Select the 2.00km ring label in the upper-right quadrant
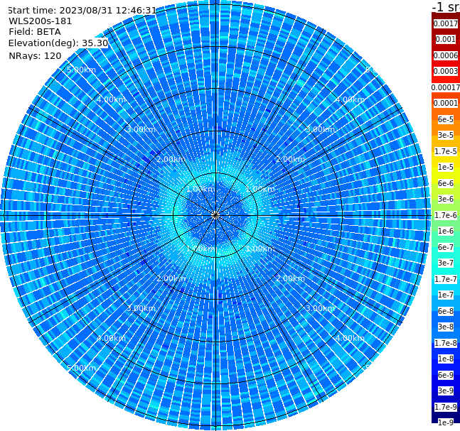The height and width of the screenshot is (431, 460). [x=291, y=159]
